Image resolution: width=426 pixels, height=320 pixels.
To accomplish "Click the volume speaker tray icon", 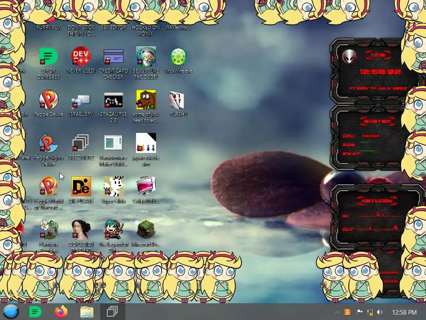I will [380, 312].
